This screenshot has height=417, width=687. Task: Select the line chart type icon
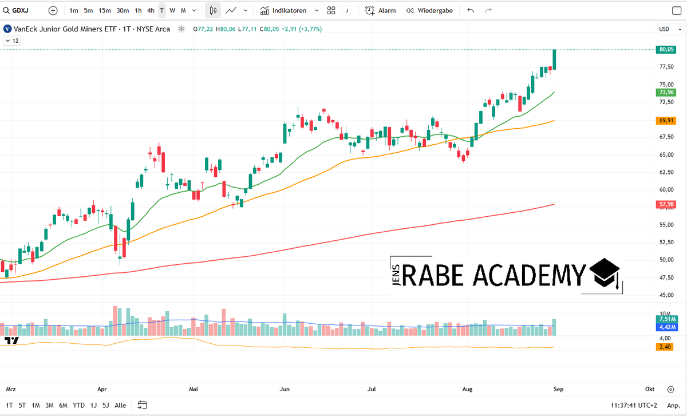[x=231, y=10]
